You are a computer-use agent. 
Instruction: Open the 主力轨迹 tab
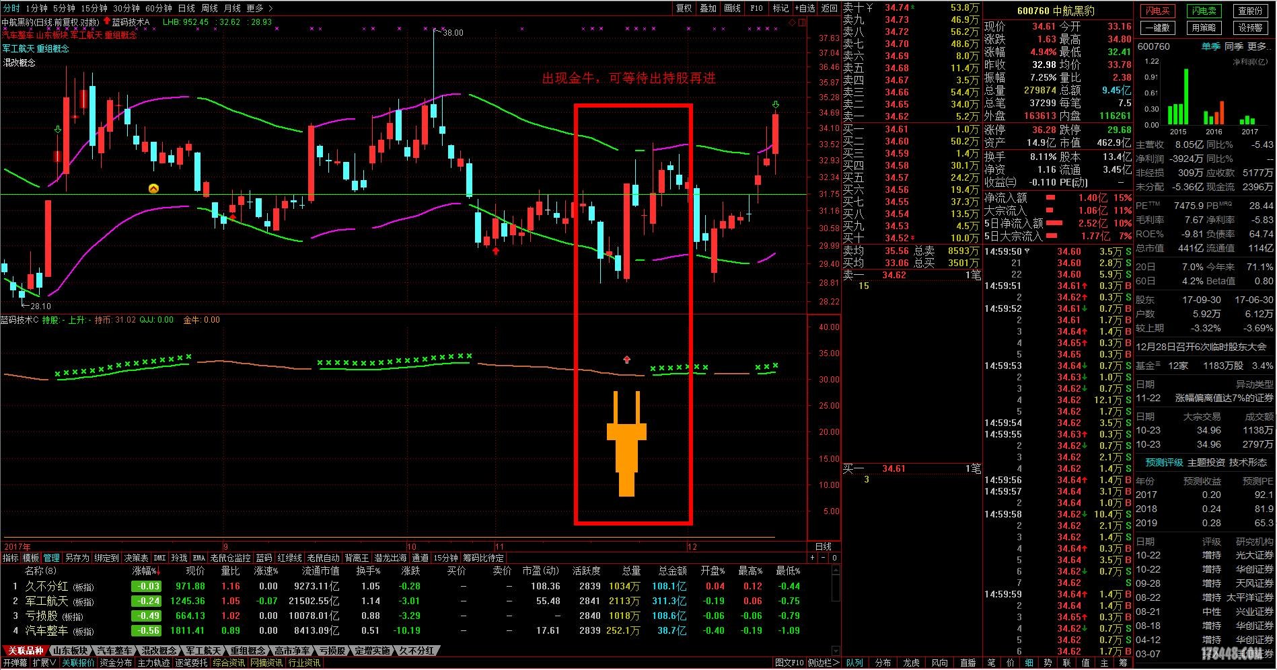154,663
